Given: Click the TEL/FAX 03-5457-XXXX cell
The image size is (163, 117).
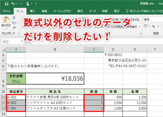Looking at the screenshot, I should click(x=127, y=66).
